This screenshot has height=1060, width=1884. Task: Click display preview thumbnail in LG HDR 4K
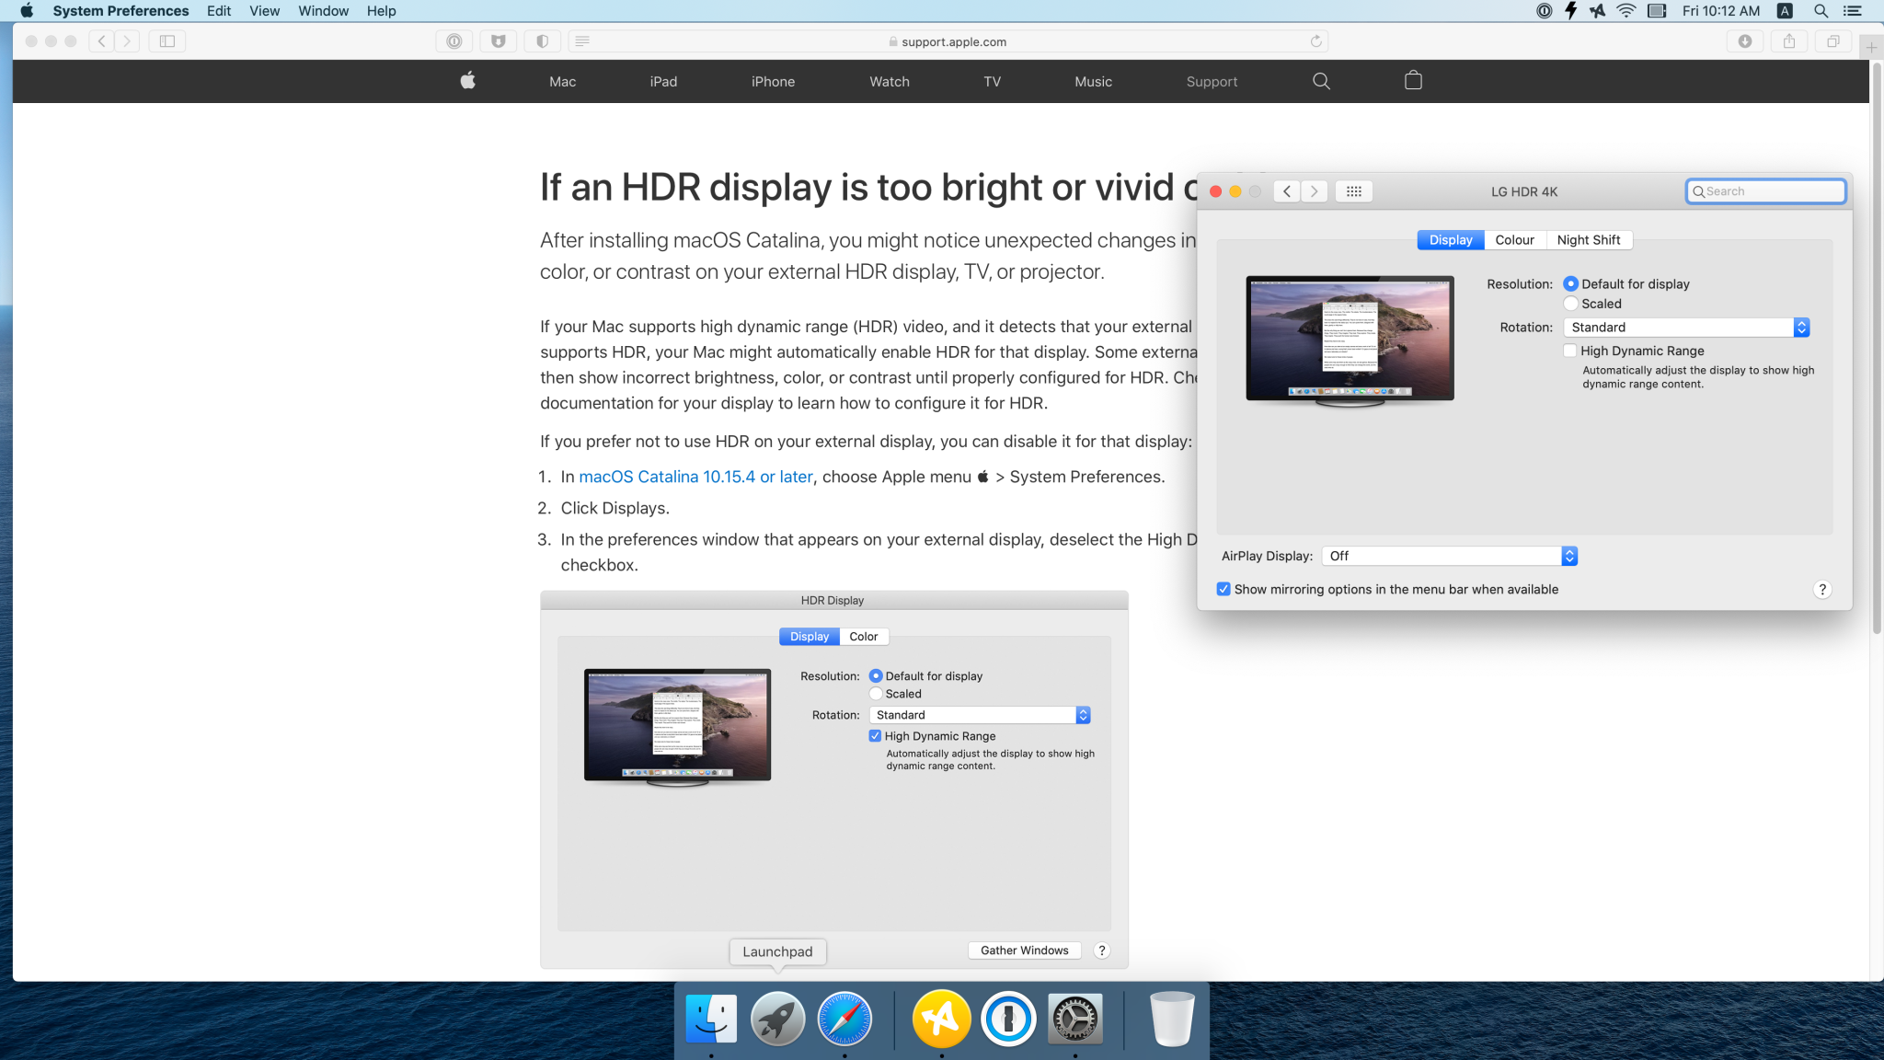(1350, 340)
